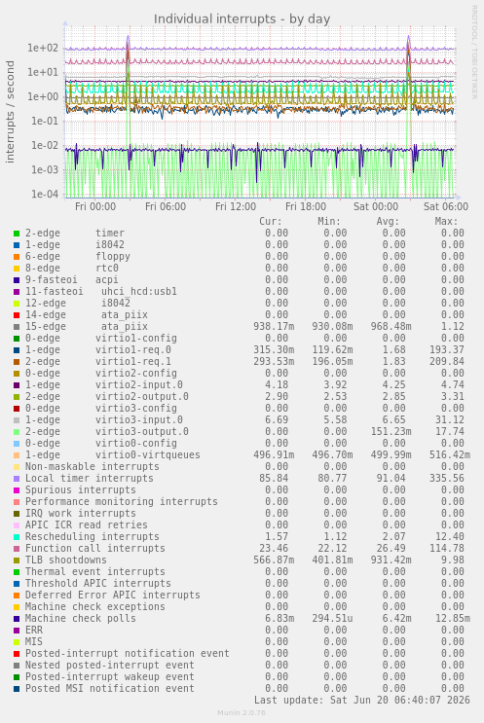Image resolution: width=484 pixels, height=723 pixels.
Task: Click the TLB shootdowns legend label
Action: coord(66,560)
